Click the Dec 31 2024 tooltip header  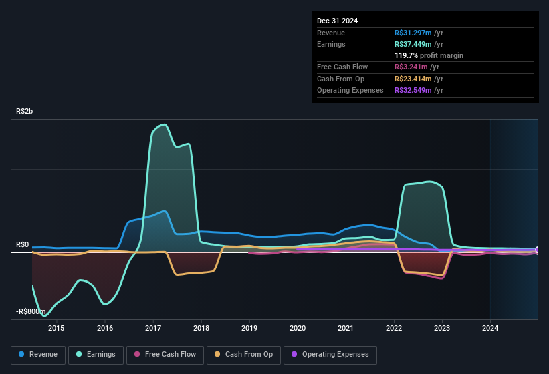pos(337,21)
